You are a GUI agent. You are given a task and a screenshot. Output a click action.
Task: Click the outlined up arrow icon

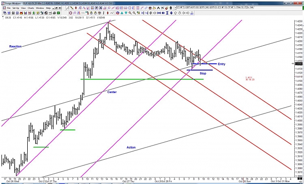coord(176,13)
